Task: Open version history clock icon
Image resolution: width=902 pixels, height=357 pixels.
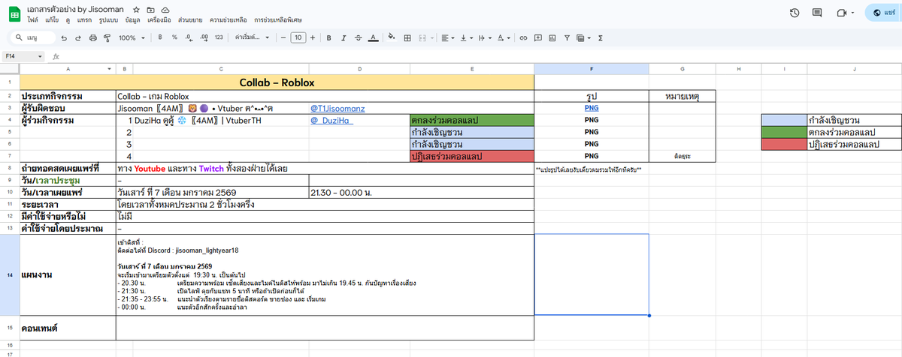Action: tap(795, 13)
